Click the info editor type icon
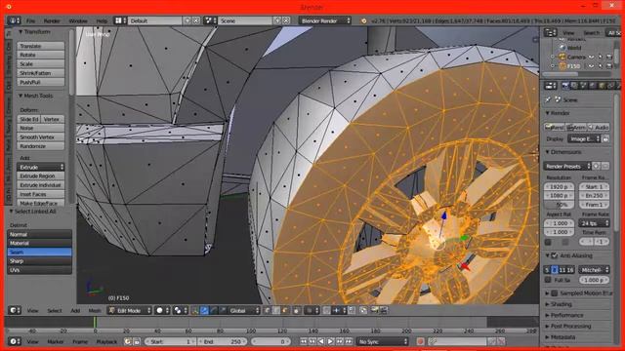The image size is (625, 351). pyautogui.click(x=14, y=20)
